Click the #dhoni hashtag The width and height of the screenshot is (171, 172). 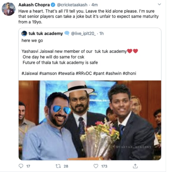pyautogui.click(x=129, y=73)
